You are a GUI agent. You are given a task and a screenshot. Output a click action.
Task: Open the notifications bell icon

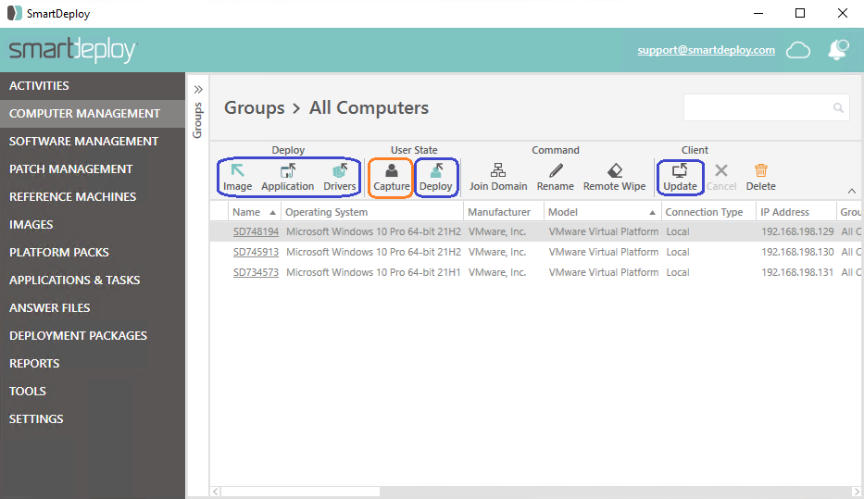839,50
